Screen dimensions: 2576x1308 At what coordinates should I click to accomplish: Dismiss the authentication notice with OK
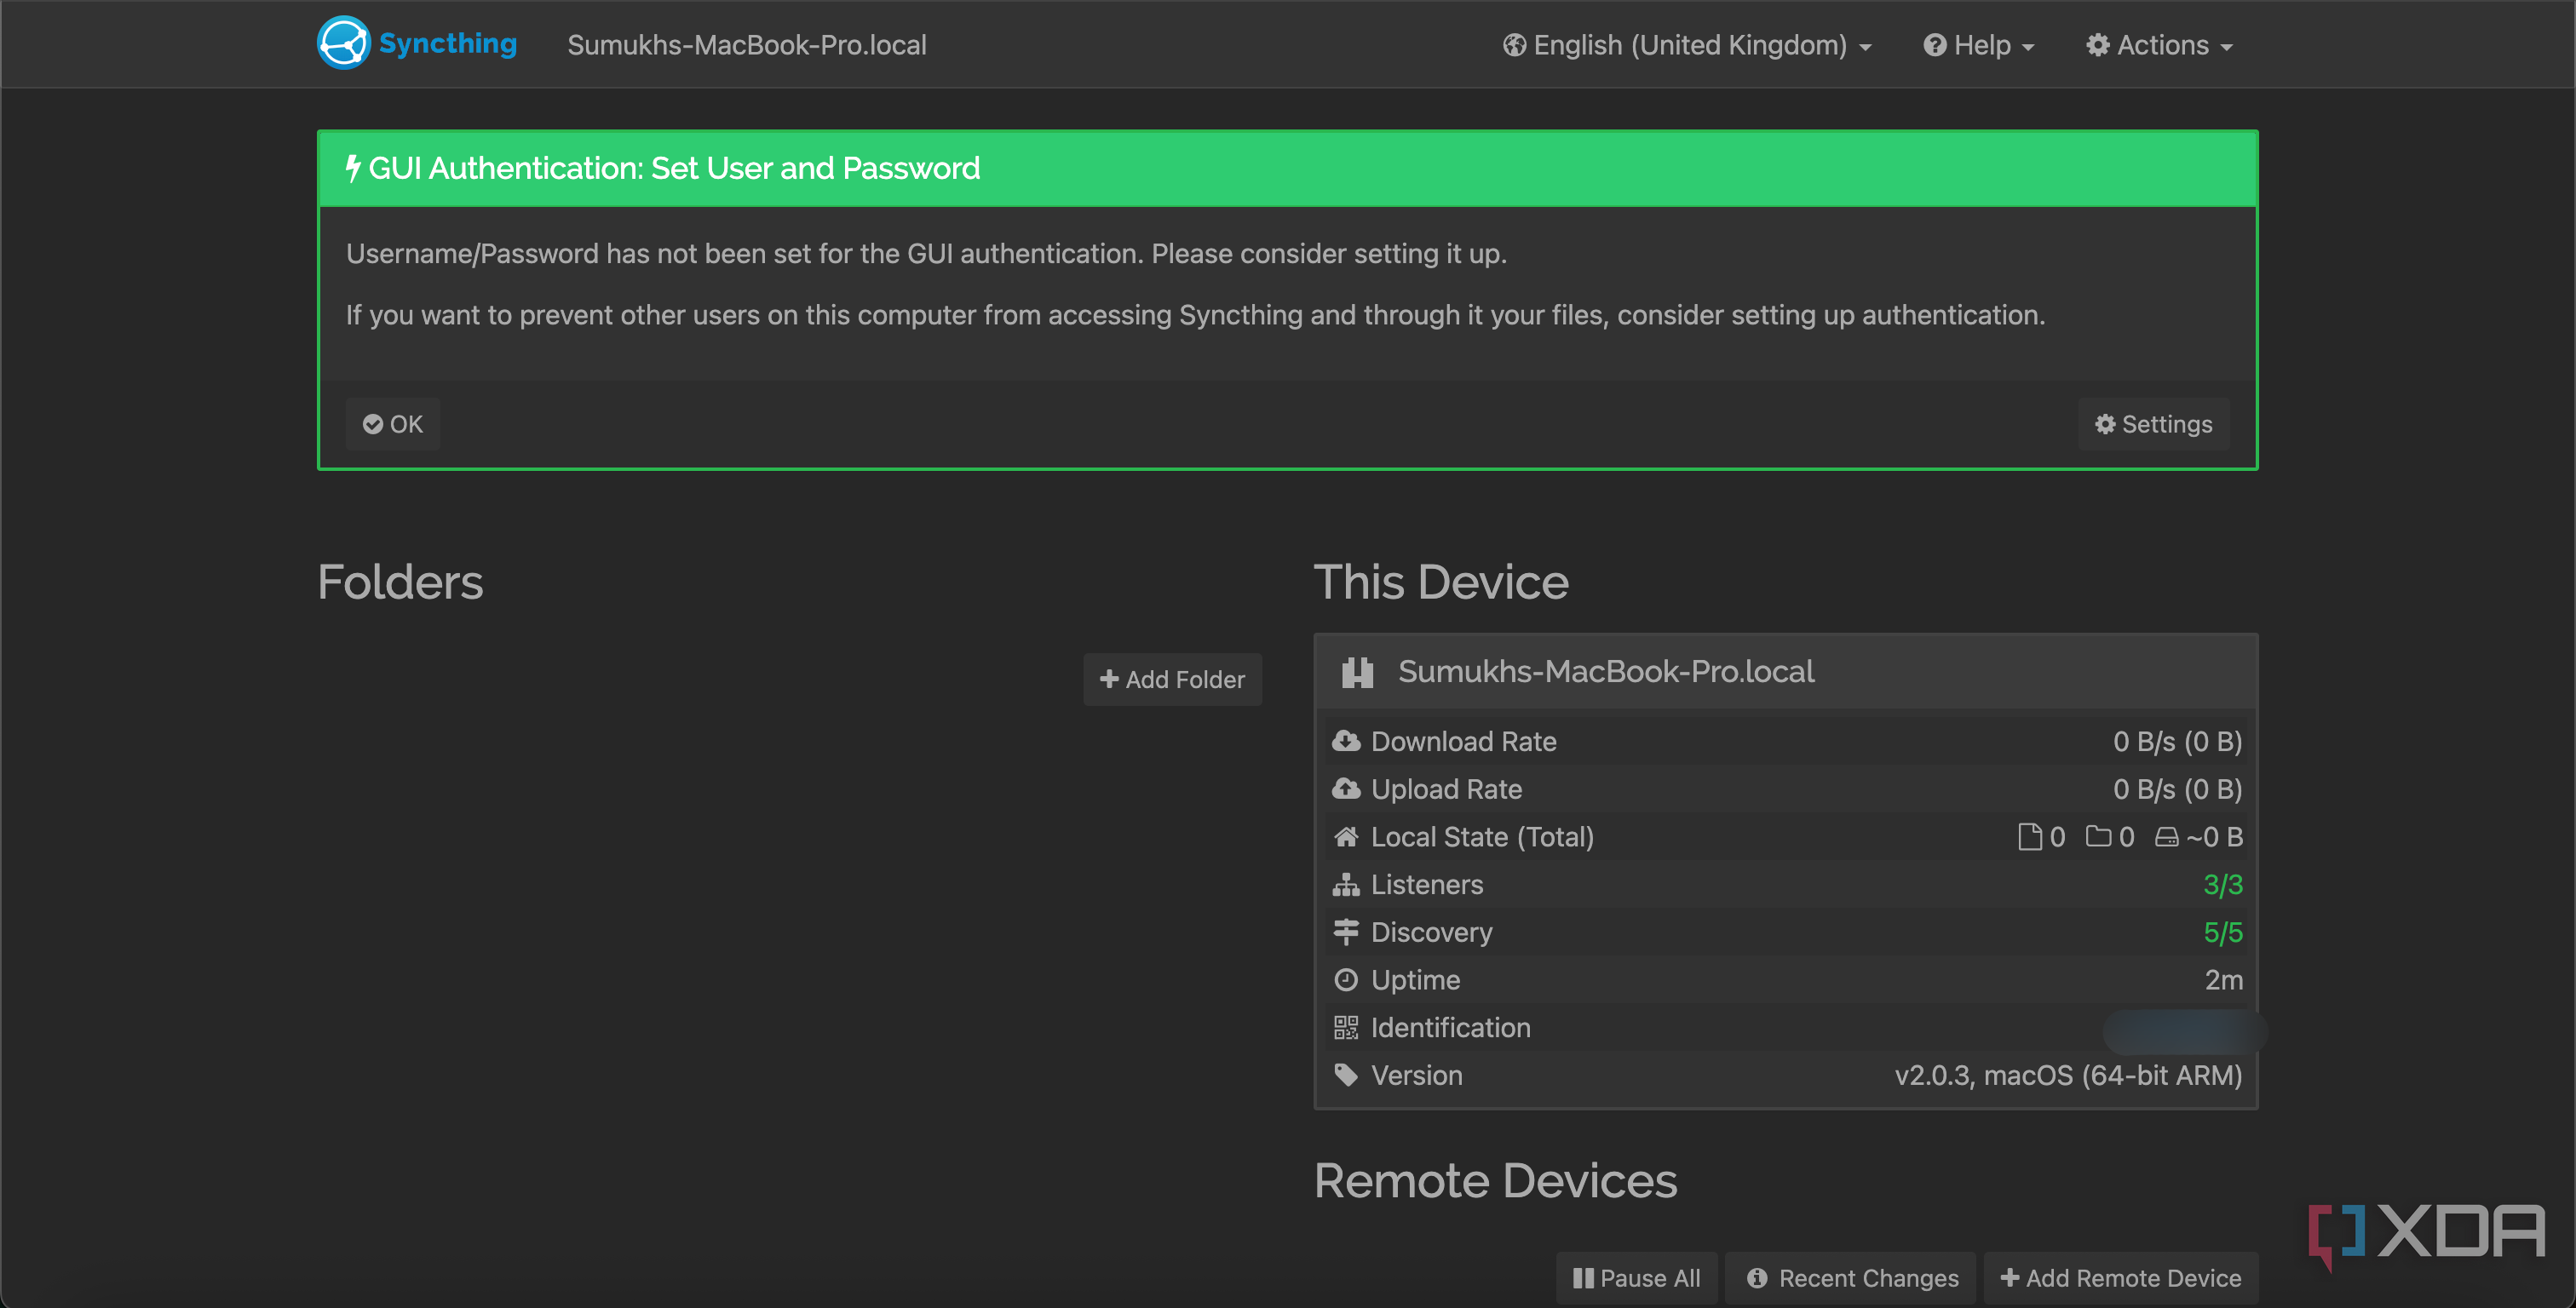pyautogui.click(x=392, y=424)
